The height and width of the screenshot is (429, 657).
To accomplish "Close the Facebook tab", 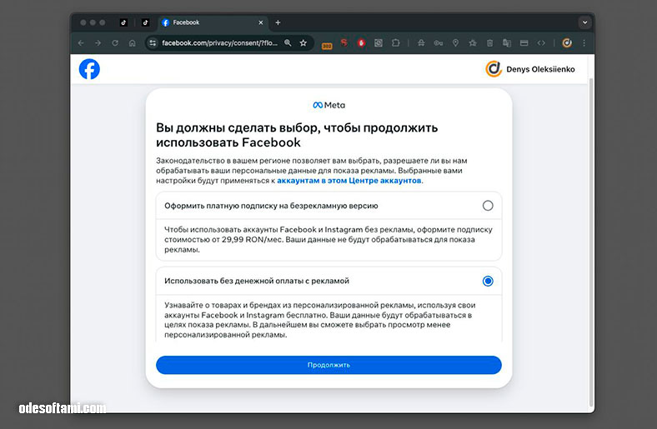I will (261, 22).
